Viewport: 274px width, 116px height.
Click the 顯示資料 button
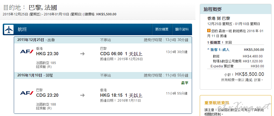pyautogui.click(x=182, y=29)
